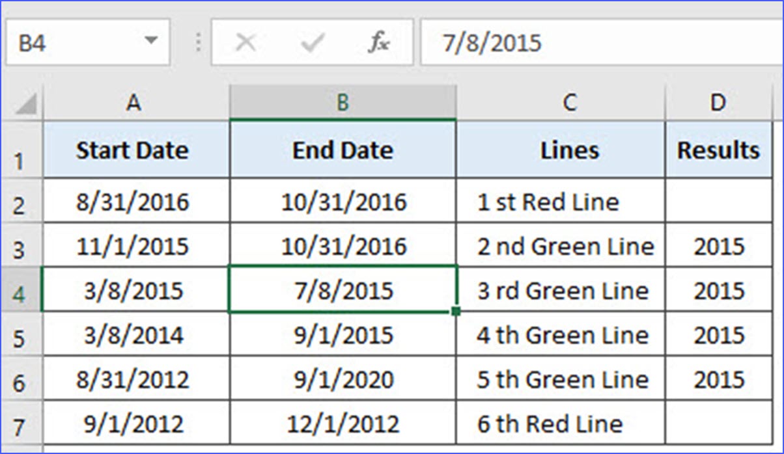784x454 pixels.
Task: Click the 2015 result next to 2 nd Green Line
Action: pyautogui.click(x=718, y=246)
